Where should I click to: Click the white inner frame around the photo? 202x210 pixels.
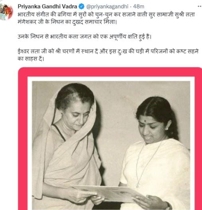pos(111,79)
